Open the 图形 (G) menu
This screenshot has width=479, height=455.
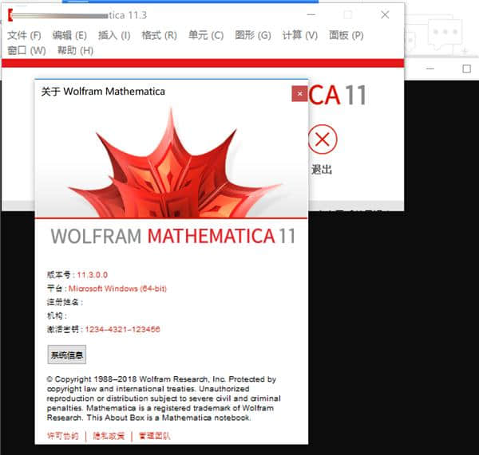pyautogui.click(x=253, y=35)
